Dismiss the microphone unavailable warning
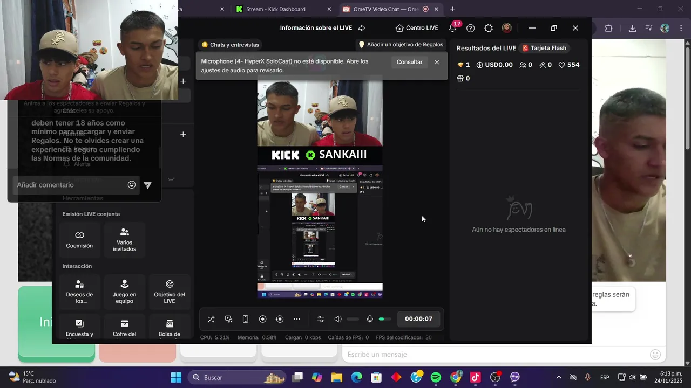The height and width of the screenshot is (388, 691). click(x=437, y=62)
